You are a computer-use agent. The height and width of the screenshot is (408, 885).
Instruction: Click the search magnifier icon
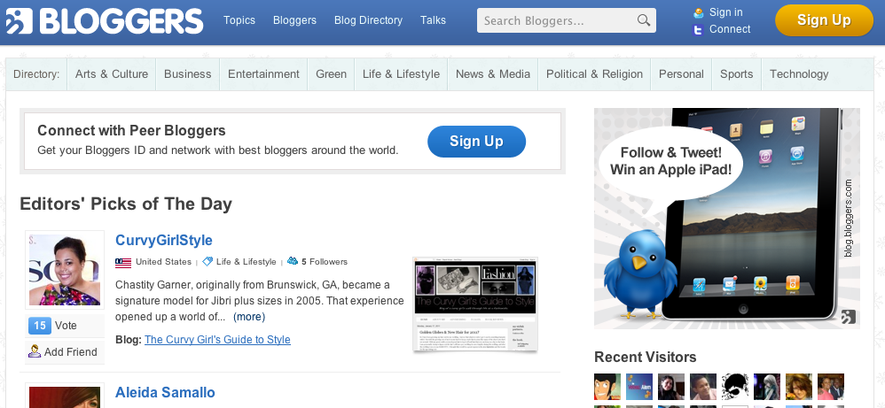(644, 20)
